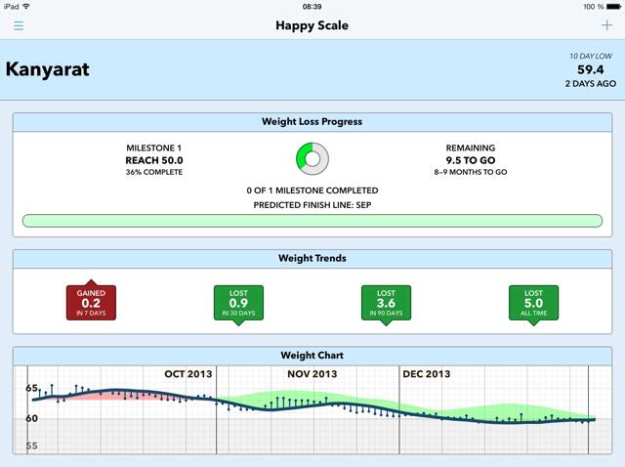625x467 pixels.
Task: Click the 08:39 clock in status bar
Action: point(312,7)
